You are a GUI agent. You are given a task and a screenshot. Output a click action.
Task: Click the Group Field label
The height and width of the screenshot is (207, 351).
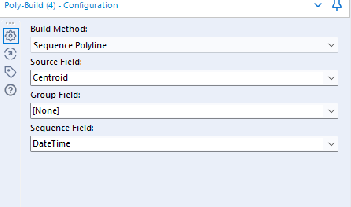coord(55,95)
